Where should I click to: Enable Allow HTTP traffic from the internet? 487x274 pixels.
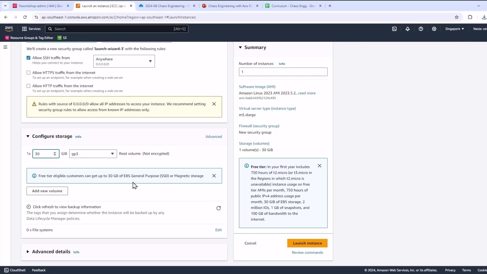coord(28,86)
